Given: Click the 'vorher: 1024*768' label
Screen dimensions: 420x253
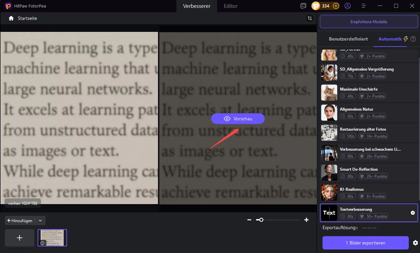Looking at the screenshot, I should click(23, 203).
